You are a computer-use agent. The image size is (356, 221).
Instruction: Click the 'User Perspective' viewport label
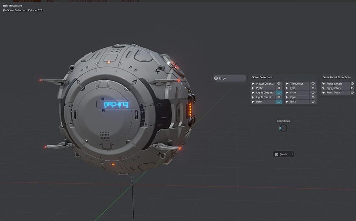tap(12, 6)
